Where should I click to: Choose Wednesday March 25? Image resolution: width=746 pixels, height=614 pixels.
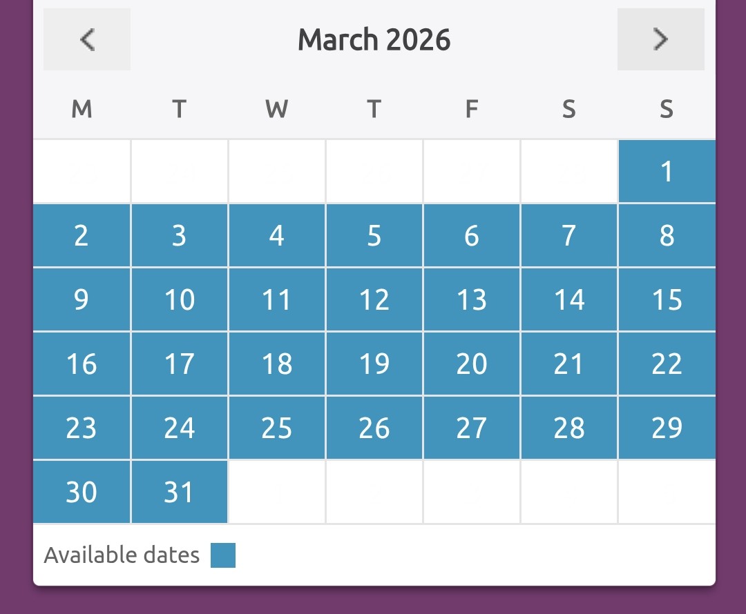277,428
